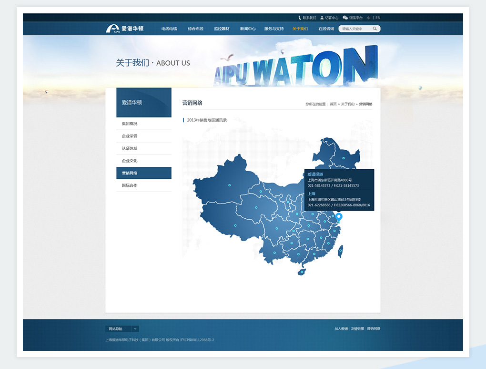Screen dimensions: 486x369
Task: Click 关于我们 in the breadcrumb trail
Action: (348, 104)
